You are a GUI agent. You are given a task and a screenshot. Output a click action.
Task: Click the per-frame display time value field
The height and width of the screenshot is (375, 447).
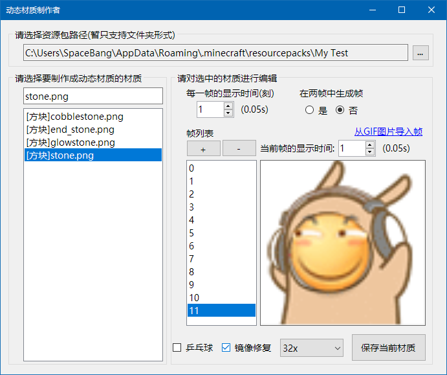[x=210, y=109]
